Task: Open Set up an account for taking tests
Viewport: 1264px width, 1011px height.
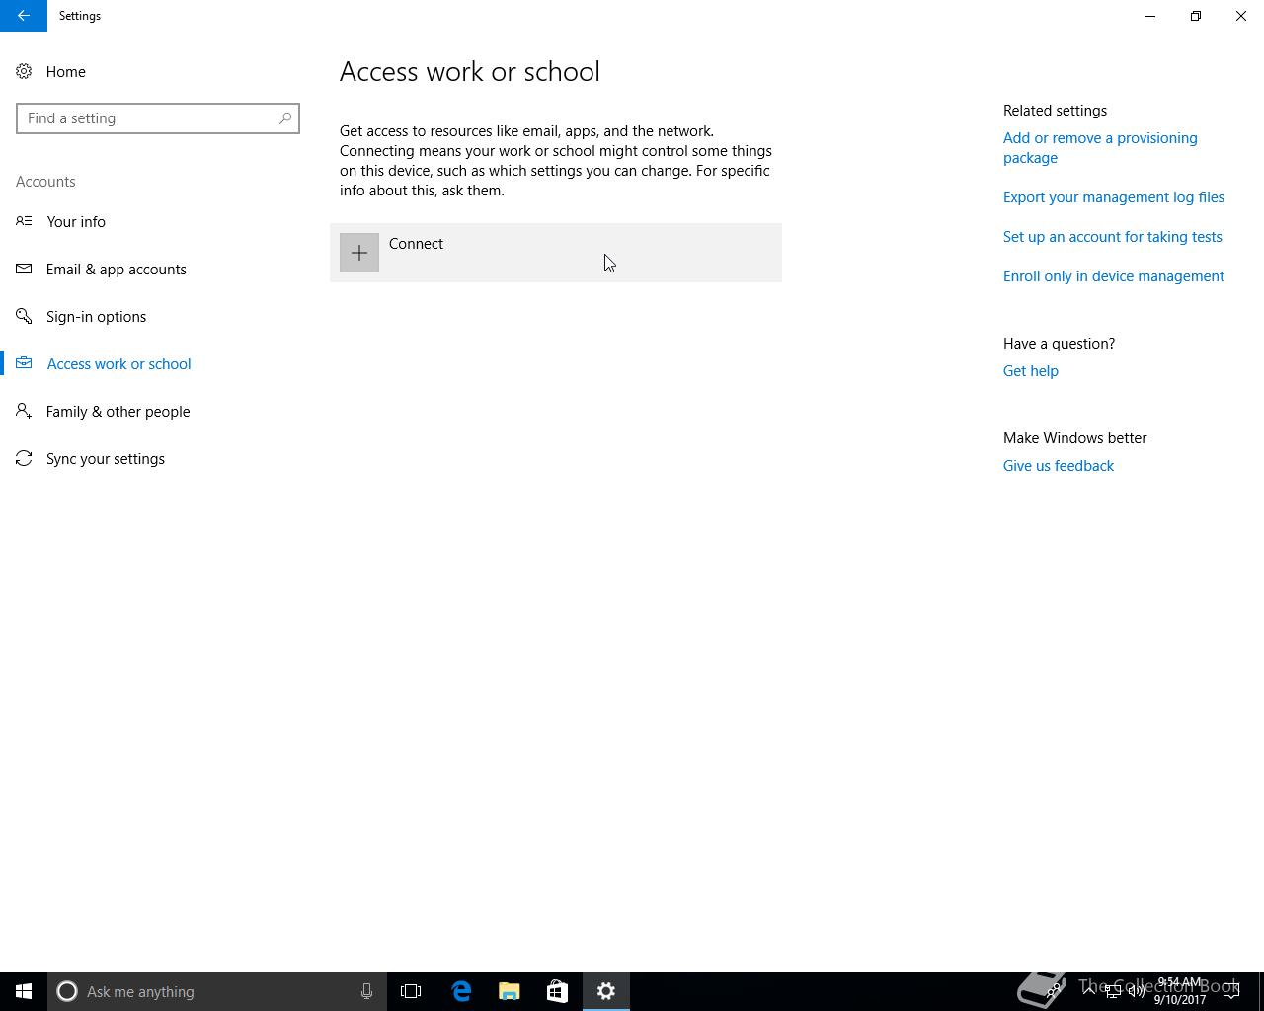Action: coord(1113,237)
